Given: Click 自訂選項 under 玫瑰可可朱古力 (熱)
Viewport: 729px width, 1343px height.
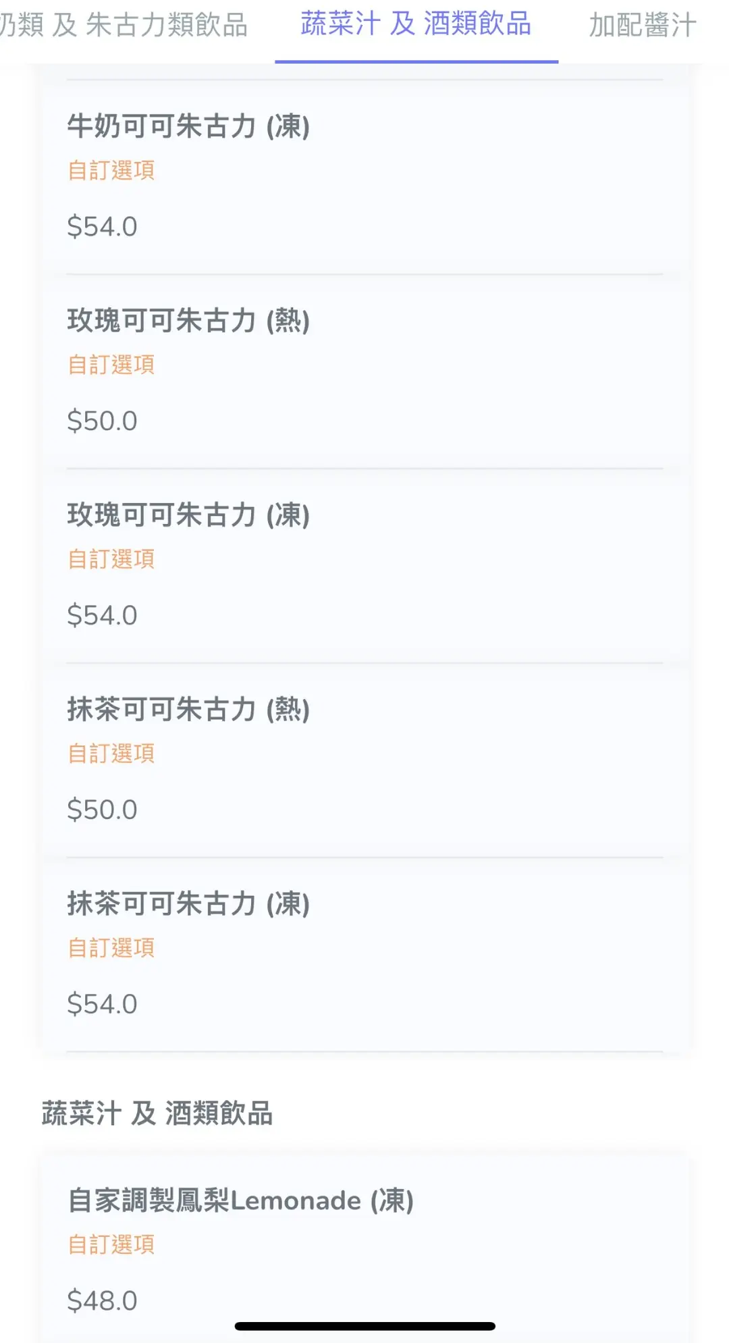Looking at the screenshot, I should (111, 365).
